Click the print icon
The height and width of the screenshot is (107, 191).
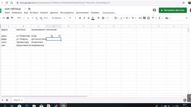(x=8, y=18)
